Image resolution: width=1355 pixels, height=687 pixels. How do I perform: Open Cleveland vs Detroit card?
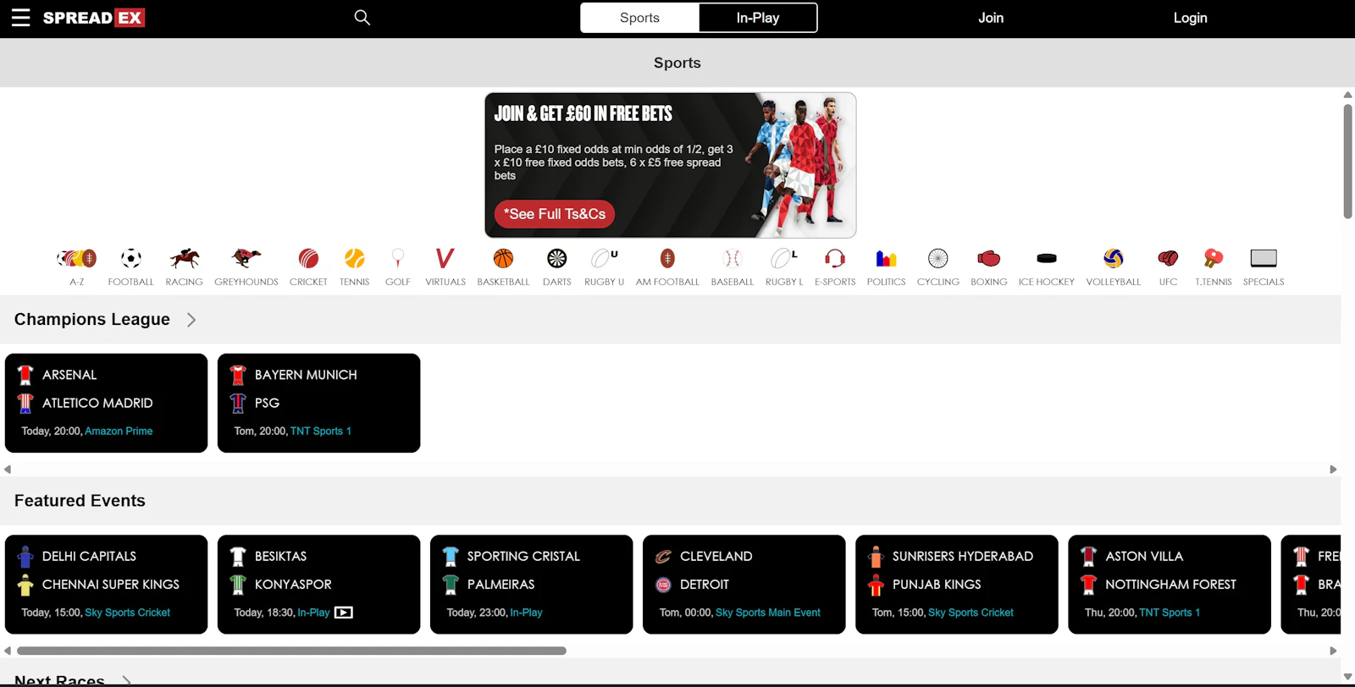coord(744,584)
